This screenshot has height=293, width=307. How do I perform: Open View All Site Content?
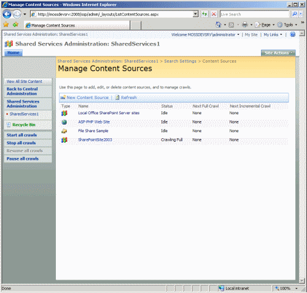pos(25,82)
